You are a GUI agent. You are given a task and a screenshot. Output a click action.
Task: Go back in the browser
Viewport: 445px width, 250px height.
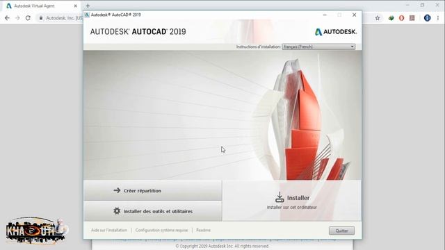(x=7, y=18)
